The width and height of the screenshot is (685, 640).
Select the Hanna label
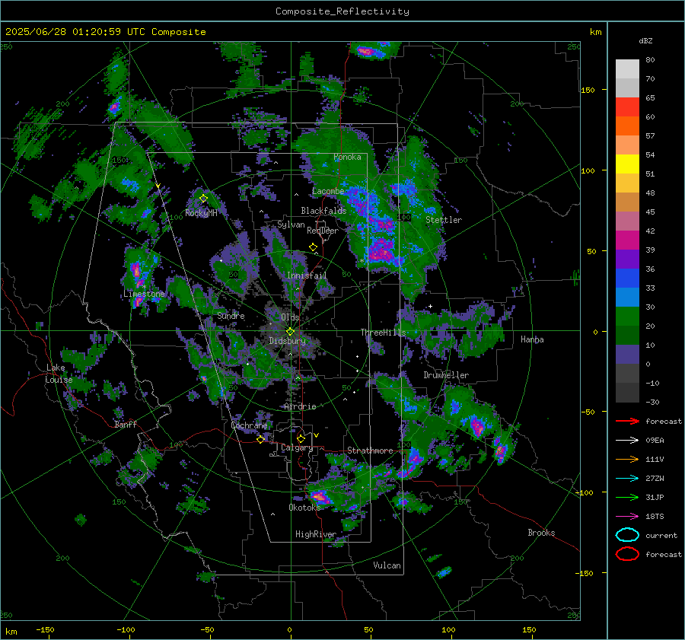(x=532, y=339)
